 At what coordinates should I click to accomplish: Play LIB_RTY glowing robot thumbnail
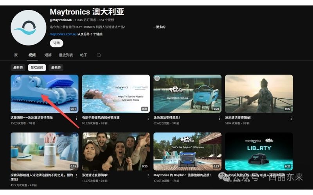[x=259, y=151]
